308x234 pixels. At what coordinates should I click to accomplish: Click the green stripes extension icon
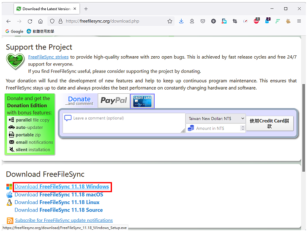click(x=278, y=21)
